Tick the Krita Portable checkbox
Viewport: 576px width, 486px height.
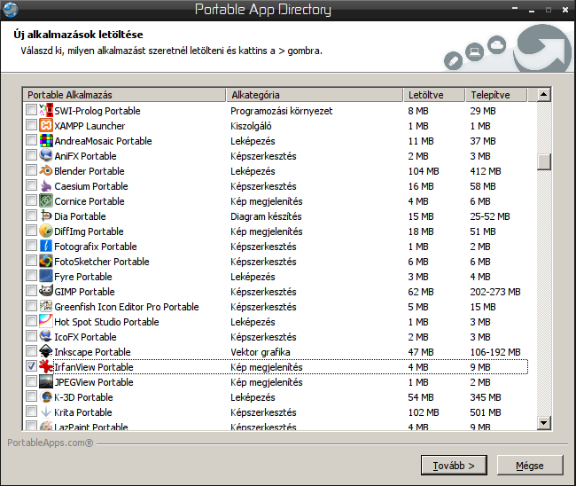(x=32, y=412)
